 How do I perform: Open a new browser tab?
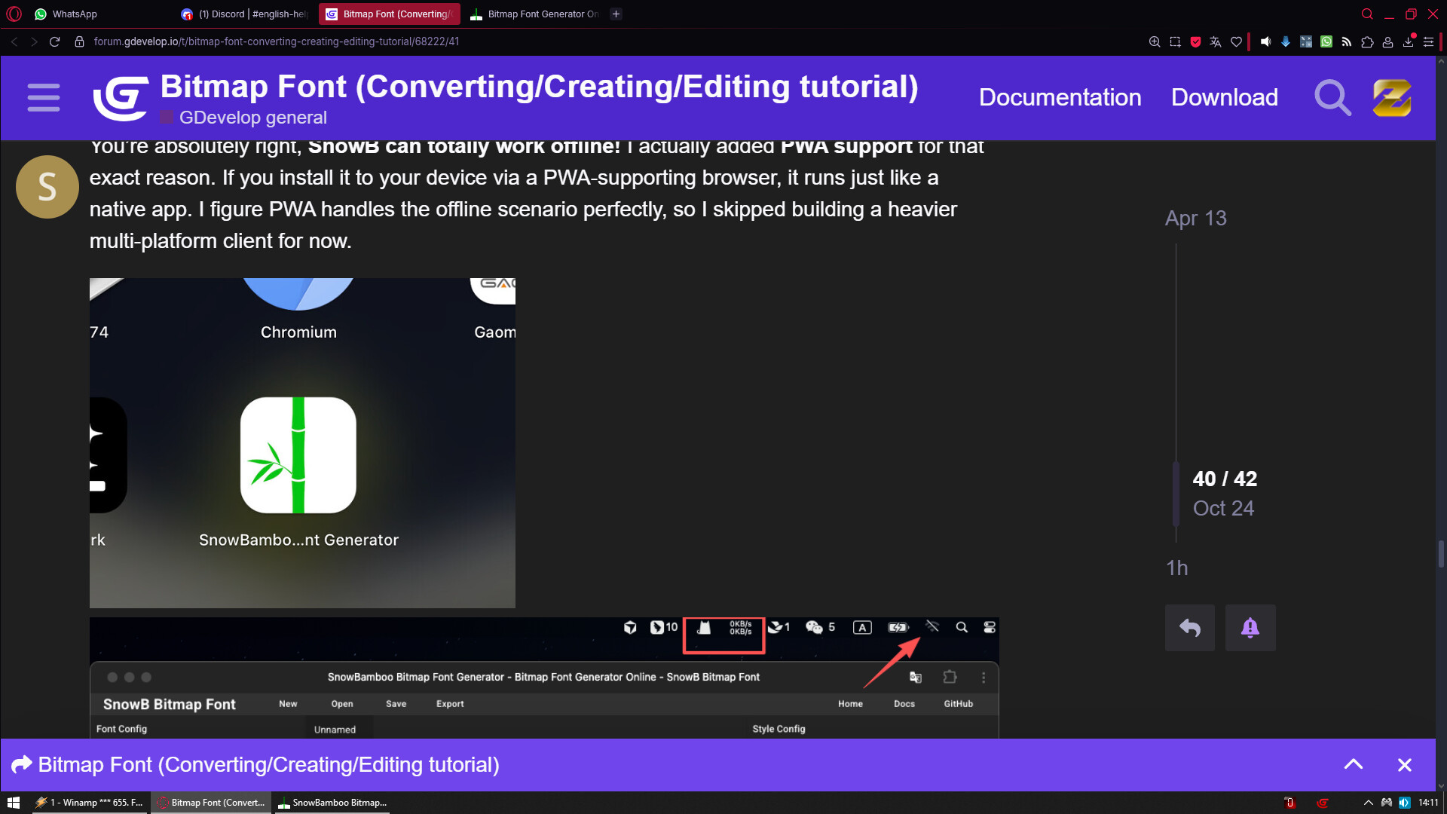[616, 14]
